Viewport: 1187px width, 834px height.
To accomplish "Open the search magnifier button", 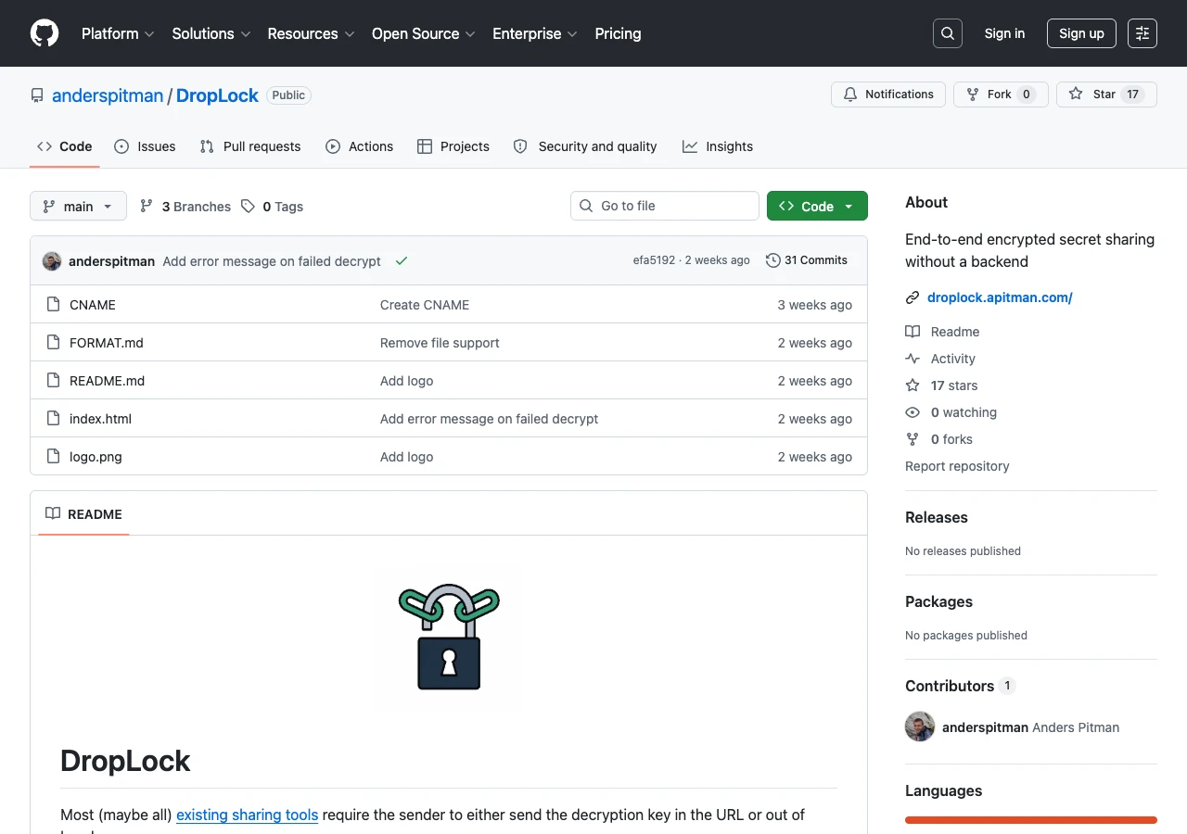I will (948, 33).
